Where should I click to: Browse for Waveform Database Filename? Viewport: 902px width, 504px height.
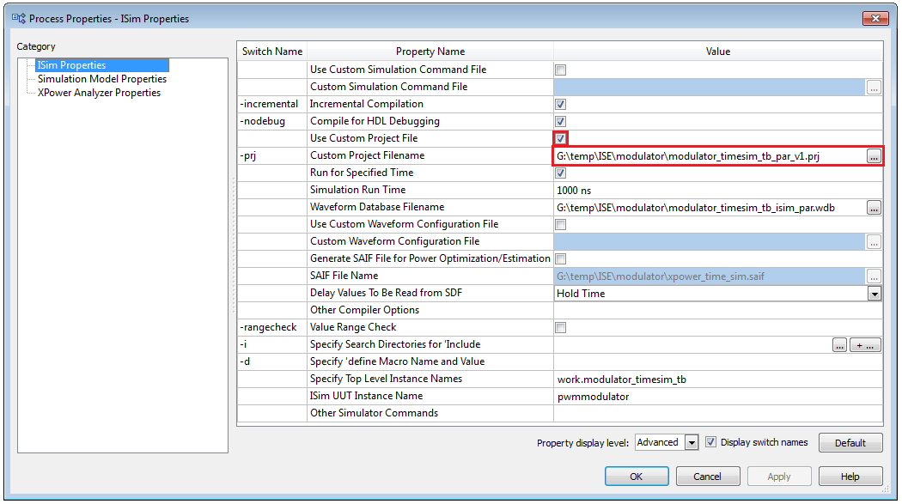coord(874,208)
